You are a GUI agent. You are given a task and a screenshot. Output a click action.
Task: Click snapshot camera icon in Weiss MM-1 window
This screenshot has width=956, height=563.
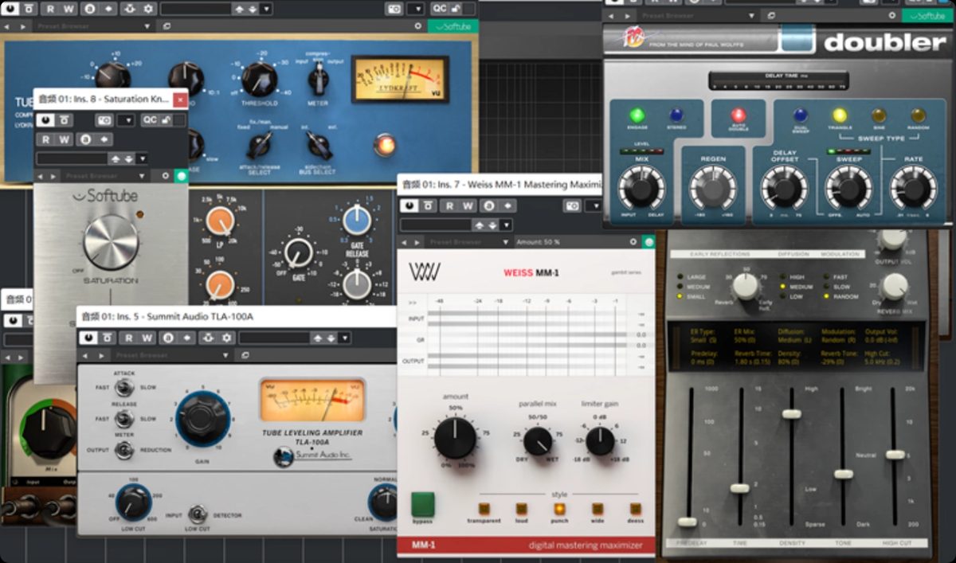572,205
